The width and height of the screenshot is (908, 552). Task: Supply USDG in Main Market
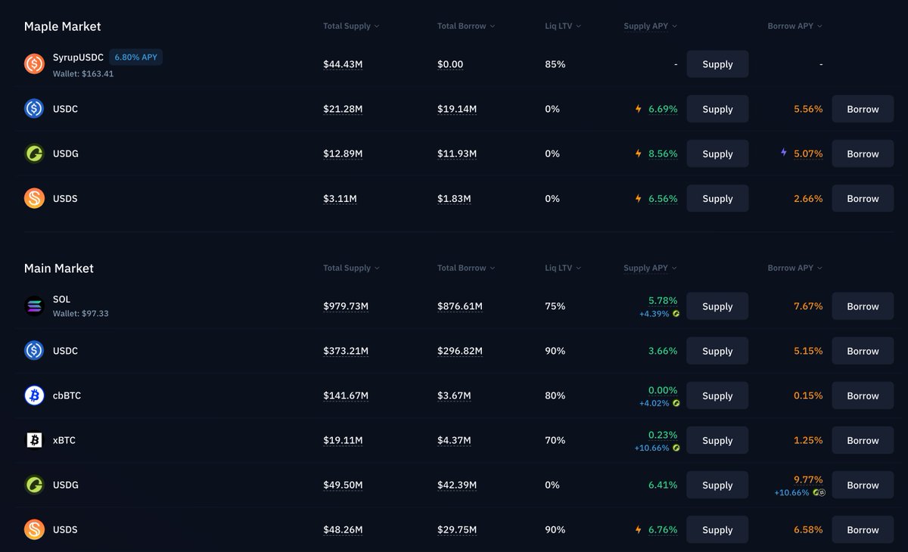(x=717, y=485)
